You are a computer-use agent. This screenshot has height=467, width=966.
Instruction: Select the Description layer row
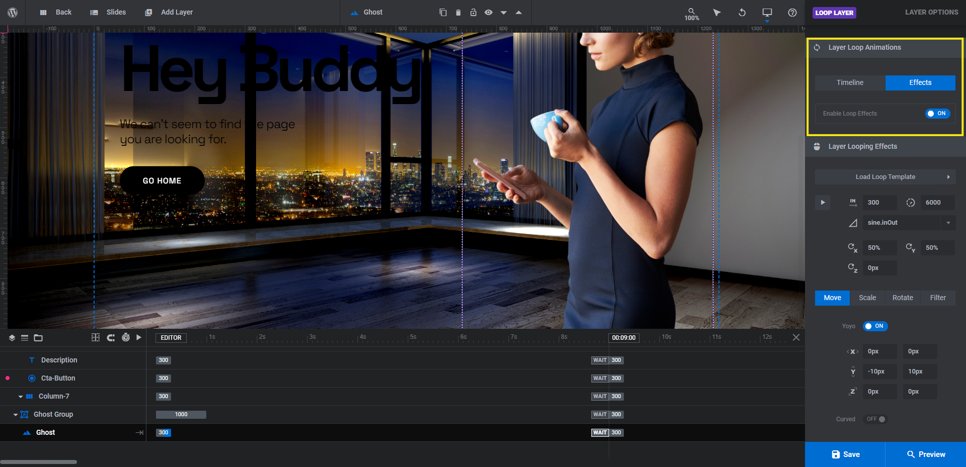coord(73,360)
